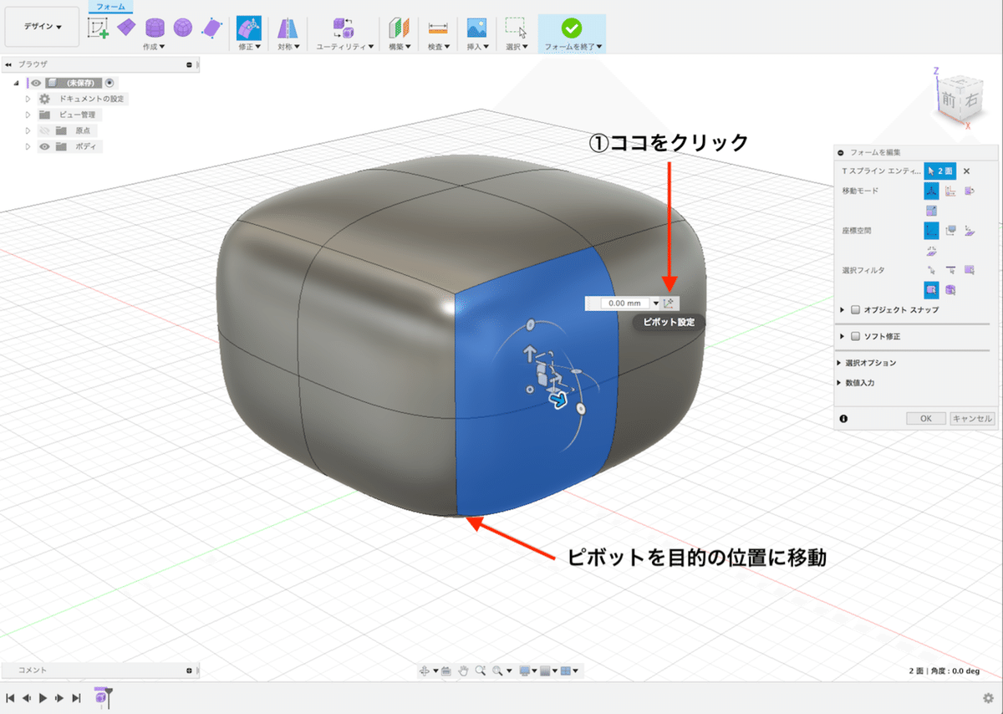Open the フォームを終了 dropdown
Image resolution: width=1003 pixels, height=714 pixels.
pyautogui.click(x=573, y=47)
